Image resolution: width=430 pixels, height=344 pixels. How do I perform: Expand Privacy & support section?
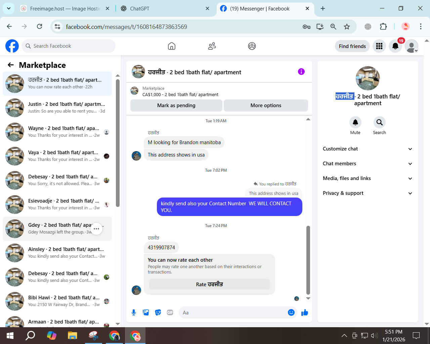tap(368, 193)
